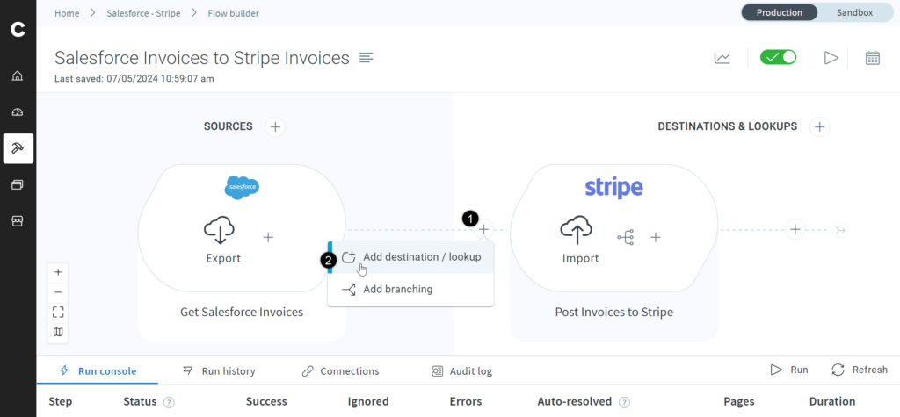The width and height of the screenshot is (900, 417).
Task: Add a destination with plus beside DESTINATIONS & LOOKUPS
Action: 820,126
